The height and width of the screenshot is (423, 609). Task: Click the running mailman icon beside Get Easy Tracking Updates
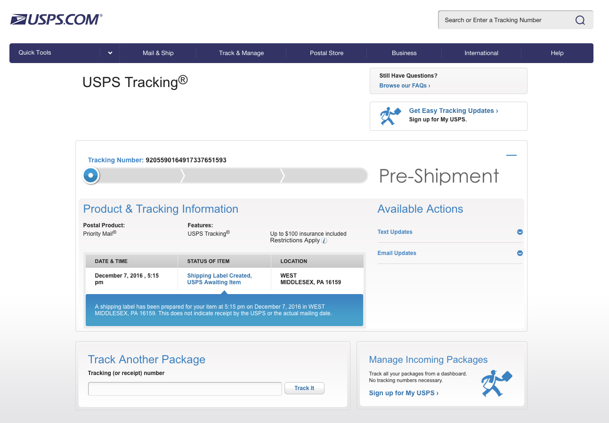[390, 116]
